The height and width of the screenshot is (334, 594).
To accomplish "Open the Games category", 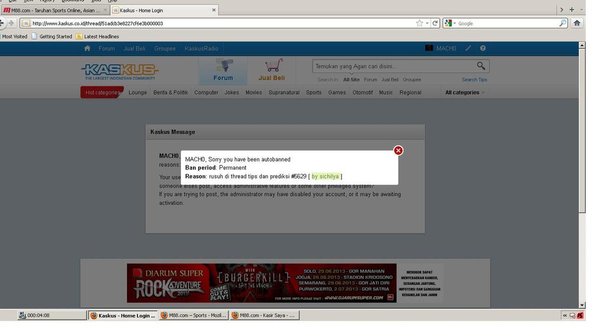I will coord(337,92).
